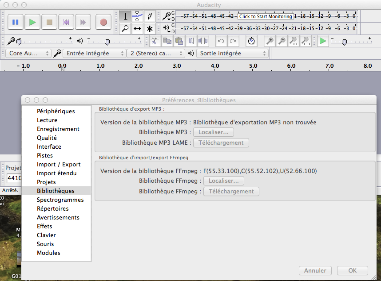
Task: Select Pistes in preferences list
Action: 56,155
